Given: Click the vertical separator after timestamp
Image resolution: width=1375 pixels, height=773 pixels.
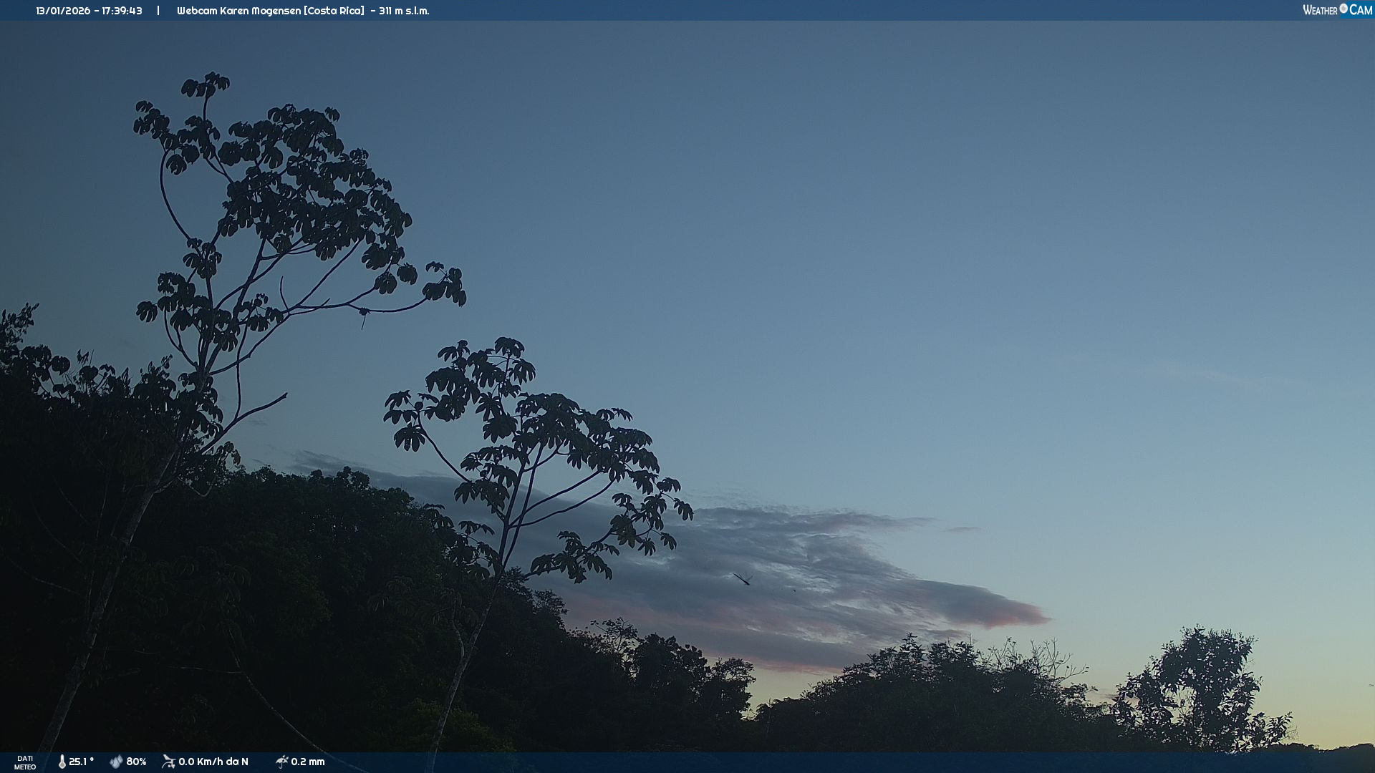Looking at the screenshot, I should [158, 11].
